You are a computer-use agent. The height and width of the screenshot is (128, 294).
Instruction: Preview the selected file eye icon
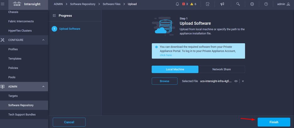click(236, 81)
